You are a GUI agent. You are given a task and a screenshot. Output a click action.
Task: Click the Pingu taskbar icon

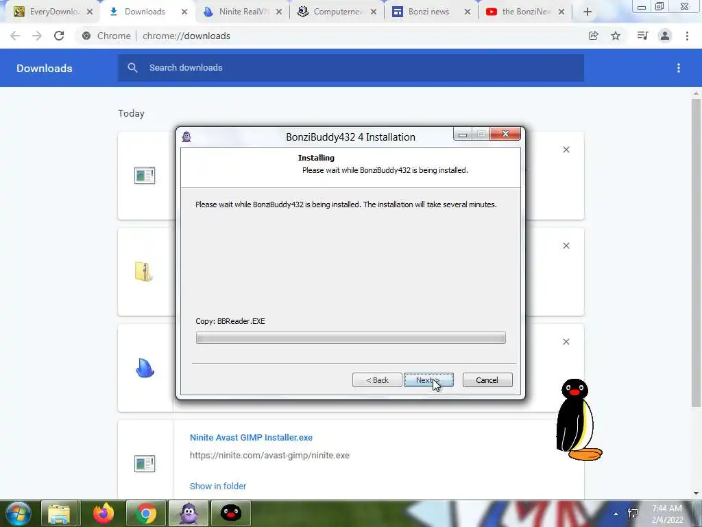point(231,513)
